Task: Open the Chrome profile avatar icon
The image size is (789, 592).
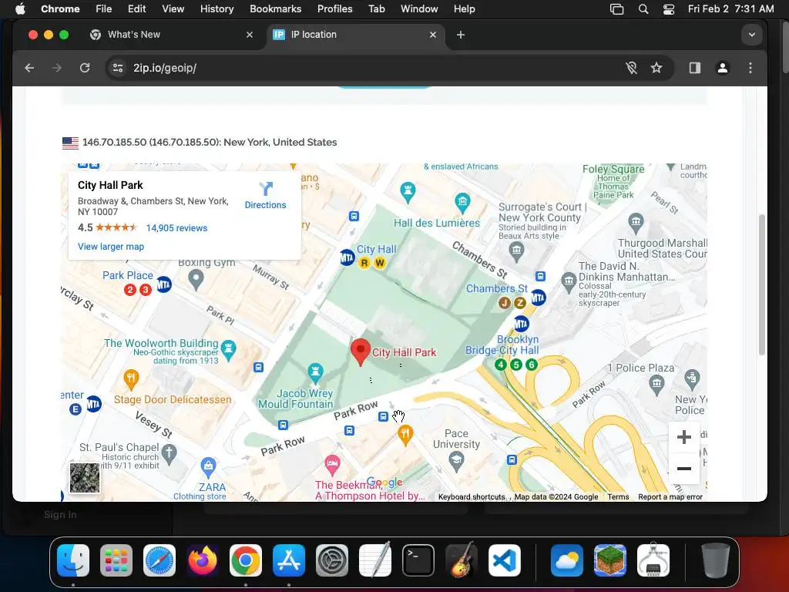Action: (x=723, y=68)
